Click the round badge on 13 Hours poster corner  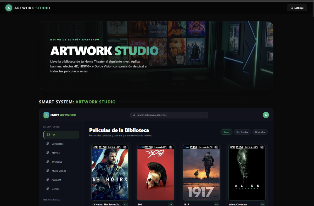click(125, 147)
